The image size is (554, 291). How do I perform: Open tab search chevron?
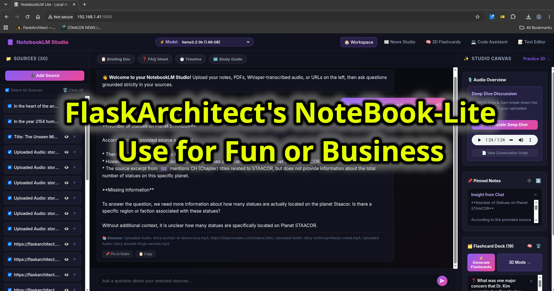click(x=6, y=4)
